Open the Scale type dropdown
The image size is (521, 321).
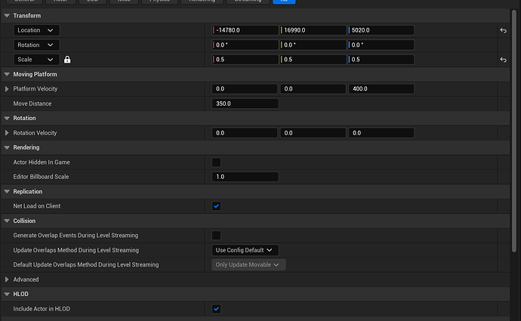pyautogui.click(x=36, y=60)
